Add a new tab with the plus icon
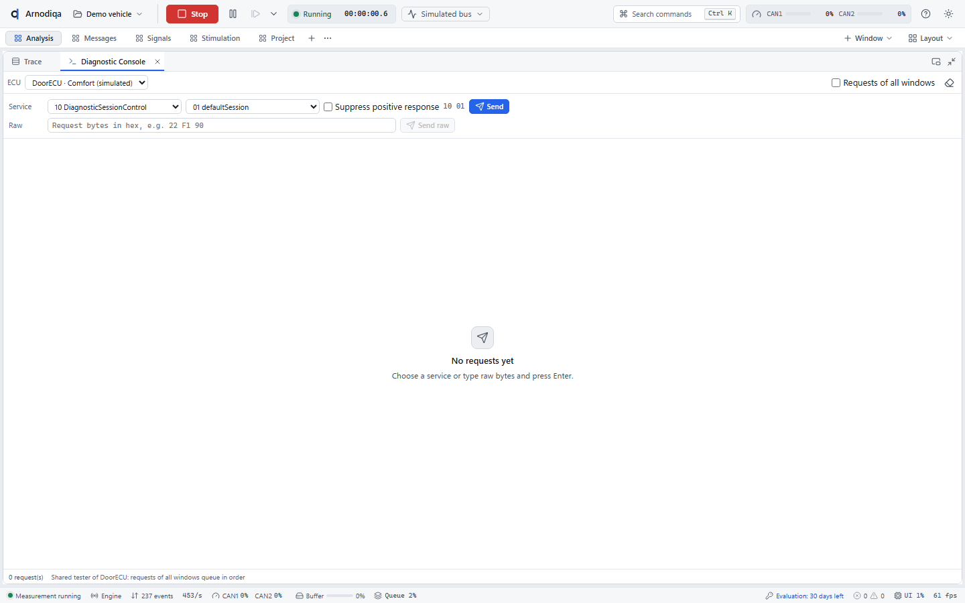The width and height of the screenshot is (965, 603). pos(312,38)
